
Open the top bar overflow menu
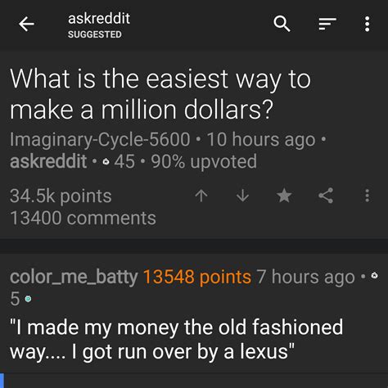point(368,24)
